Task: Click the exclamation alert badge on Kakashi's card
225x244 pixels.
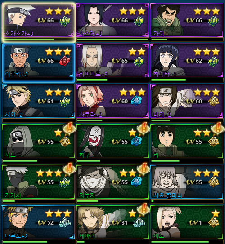Action: click(69, 169)
